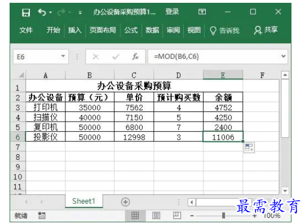
Task: Select the Sheet1 worksheet tab
Action: [84, 201]
